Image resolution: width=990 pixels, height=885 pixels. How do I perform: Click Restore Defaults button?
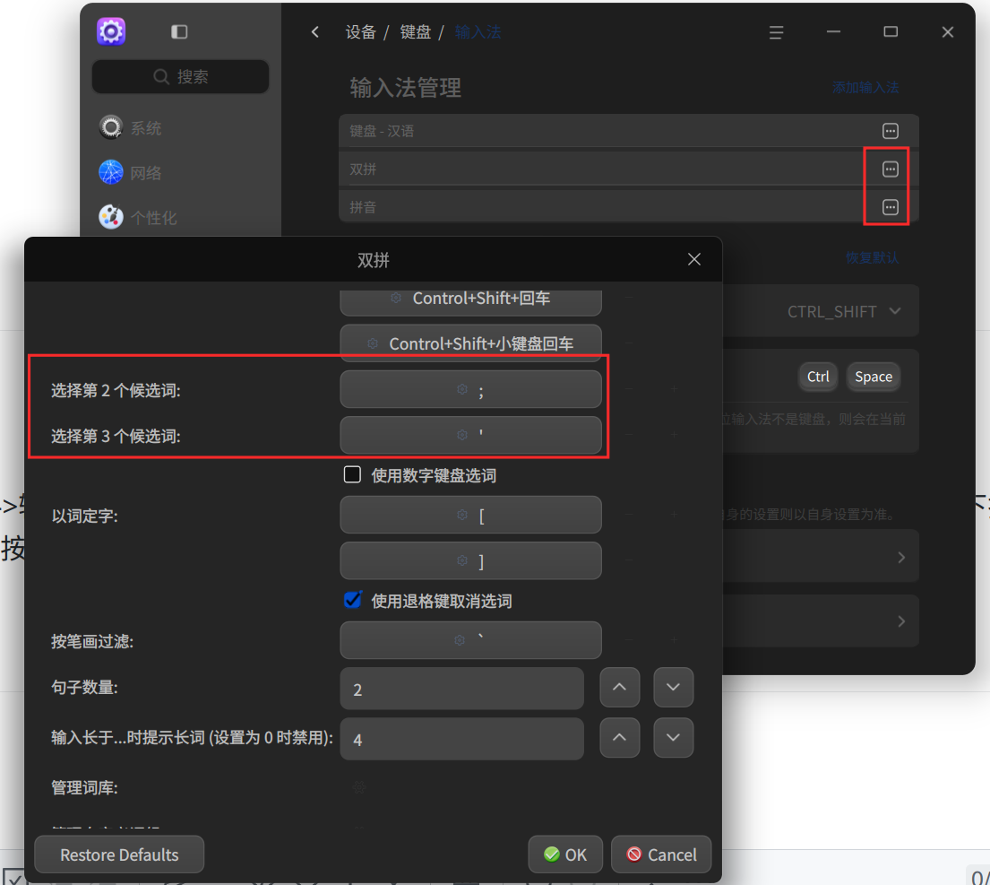[x=119, y=855]
